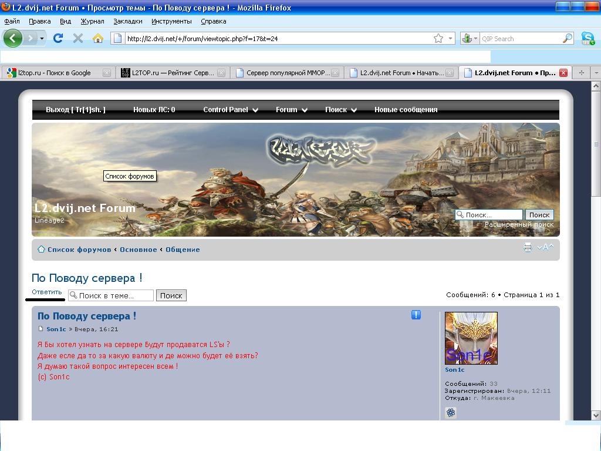Expand the Forum navigation menu

coord(292,110)
